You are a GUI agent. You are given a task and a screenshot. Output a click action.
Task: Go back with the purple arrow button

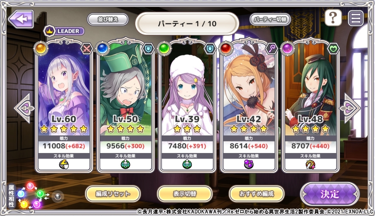(x=21, y=19)
